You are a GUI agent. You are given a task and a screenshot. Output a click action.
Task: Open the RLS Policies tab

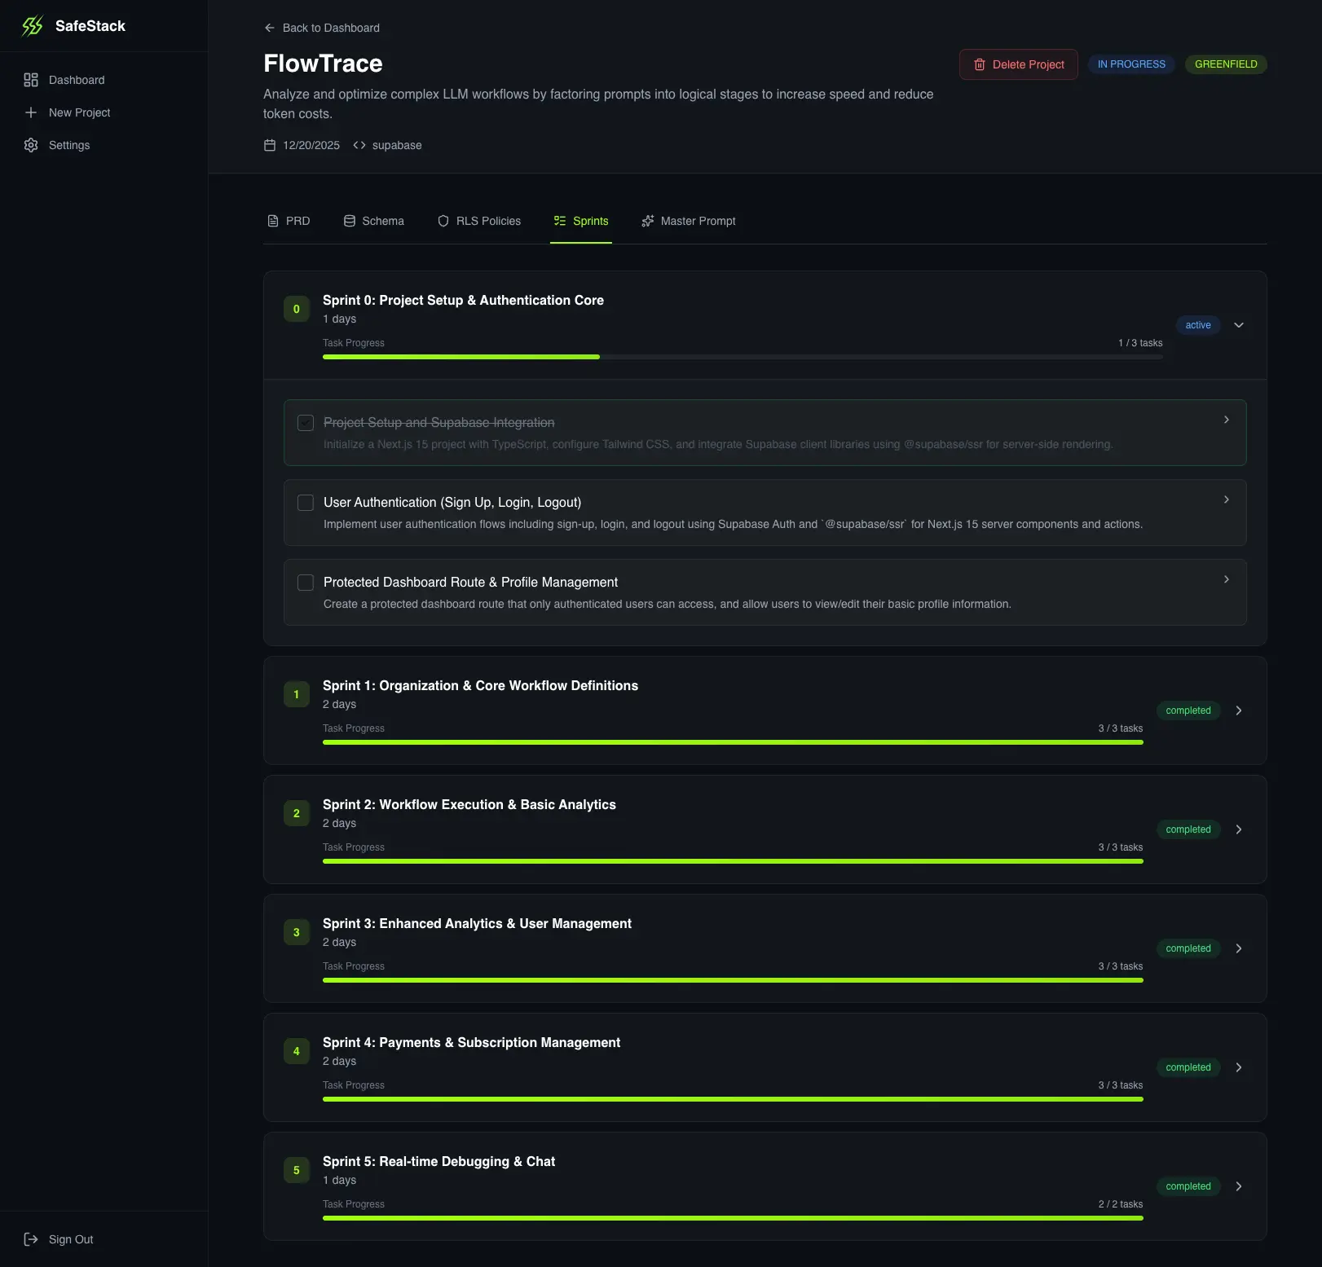pyautogui.click(x=479, y=221)
